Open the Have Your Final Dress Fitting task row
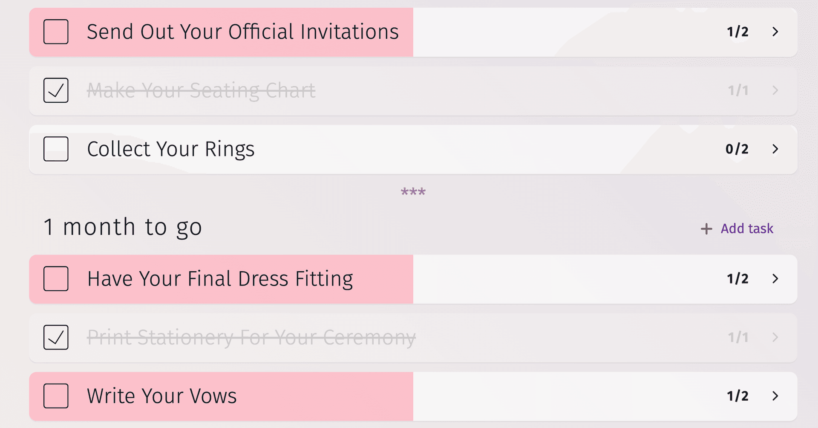The height and width of the screenshot is (428, 818). coord(256,279)
